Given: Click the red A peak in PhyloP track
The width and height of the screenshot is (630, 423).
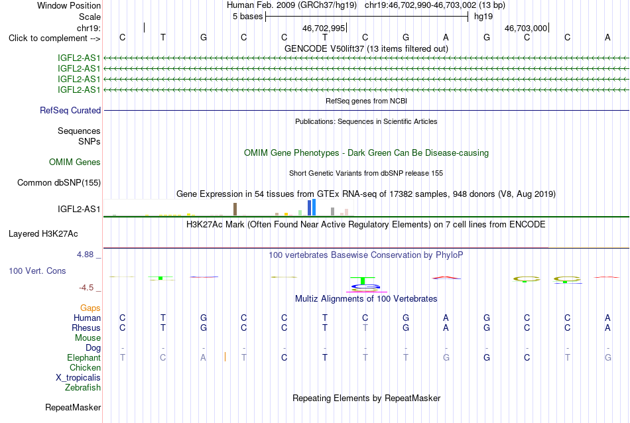Looking at the screenshot, I should pos(446,278).
